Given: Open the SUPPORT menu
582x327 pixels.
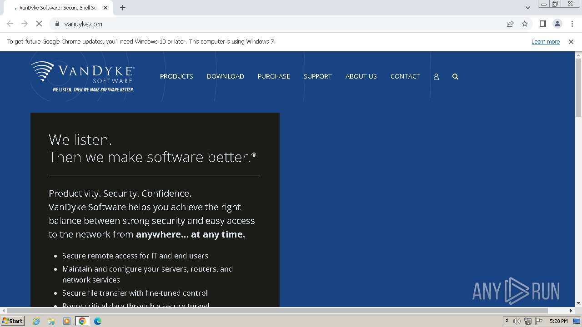Looking at the screenshot, I should click(x=318, y=76).
